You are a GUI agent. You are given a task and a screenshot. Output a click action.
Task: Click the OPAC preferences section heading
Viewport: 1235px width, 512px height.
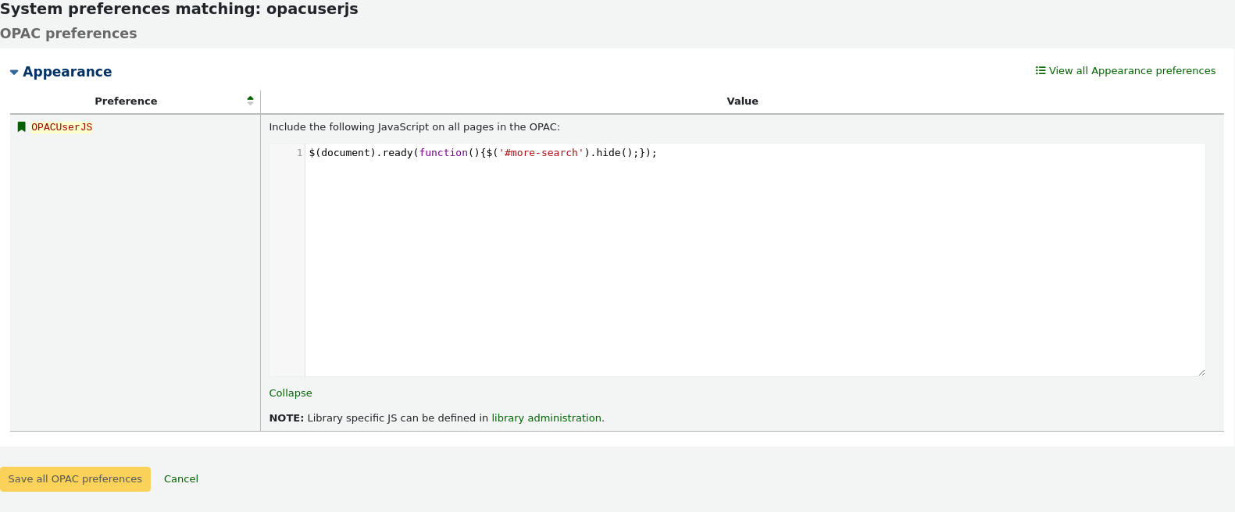[69, 34]
